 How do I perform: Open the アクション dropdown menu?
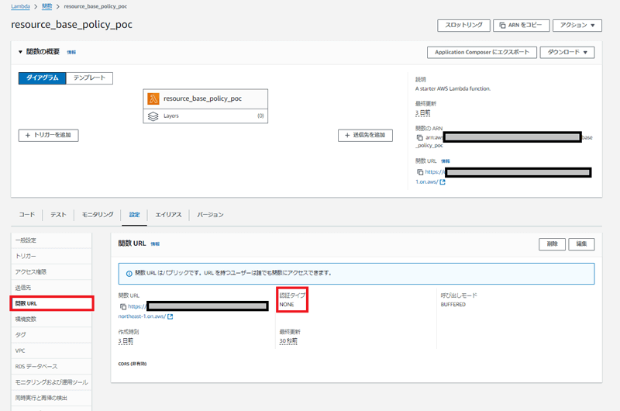point(577,26)
